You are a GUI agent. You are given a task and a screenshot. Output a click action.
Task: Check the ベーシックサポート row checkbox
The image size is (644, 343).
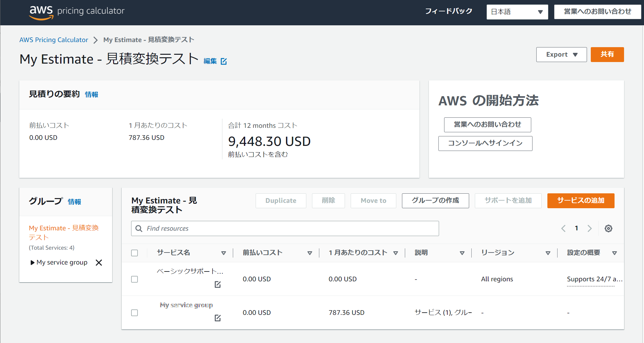coord(135,279)
